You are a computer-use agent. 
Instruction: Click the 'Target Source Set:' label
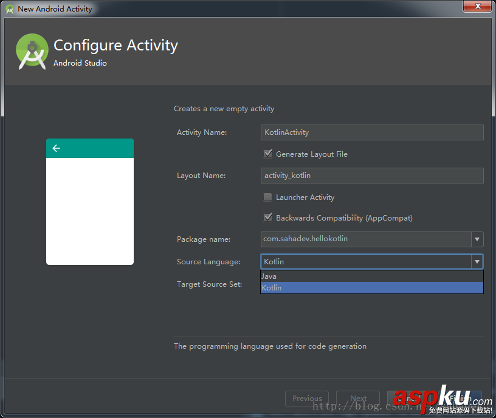(x=210, y=284)
